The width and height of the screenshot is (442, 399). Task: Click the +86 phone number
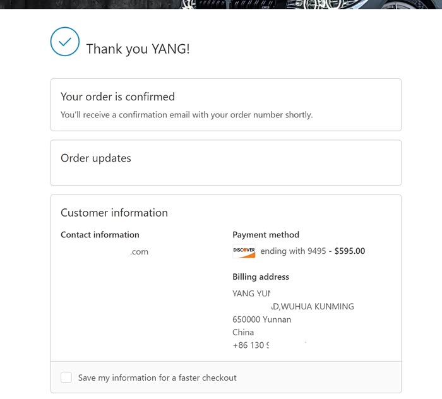point(251,345)
